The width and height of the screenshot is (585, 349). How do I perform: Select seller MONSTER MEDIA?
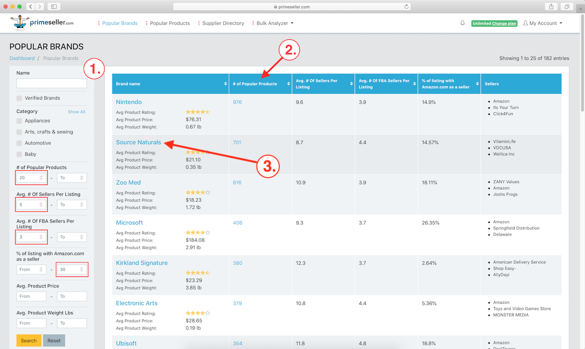511,315
